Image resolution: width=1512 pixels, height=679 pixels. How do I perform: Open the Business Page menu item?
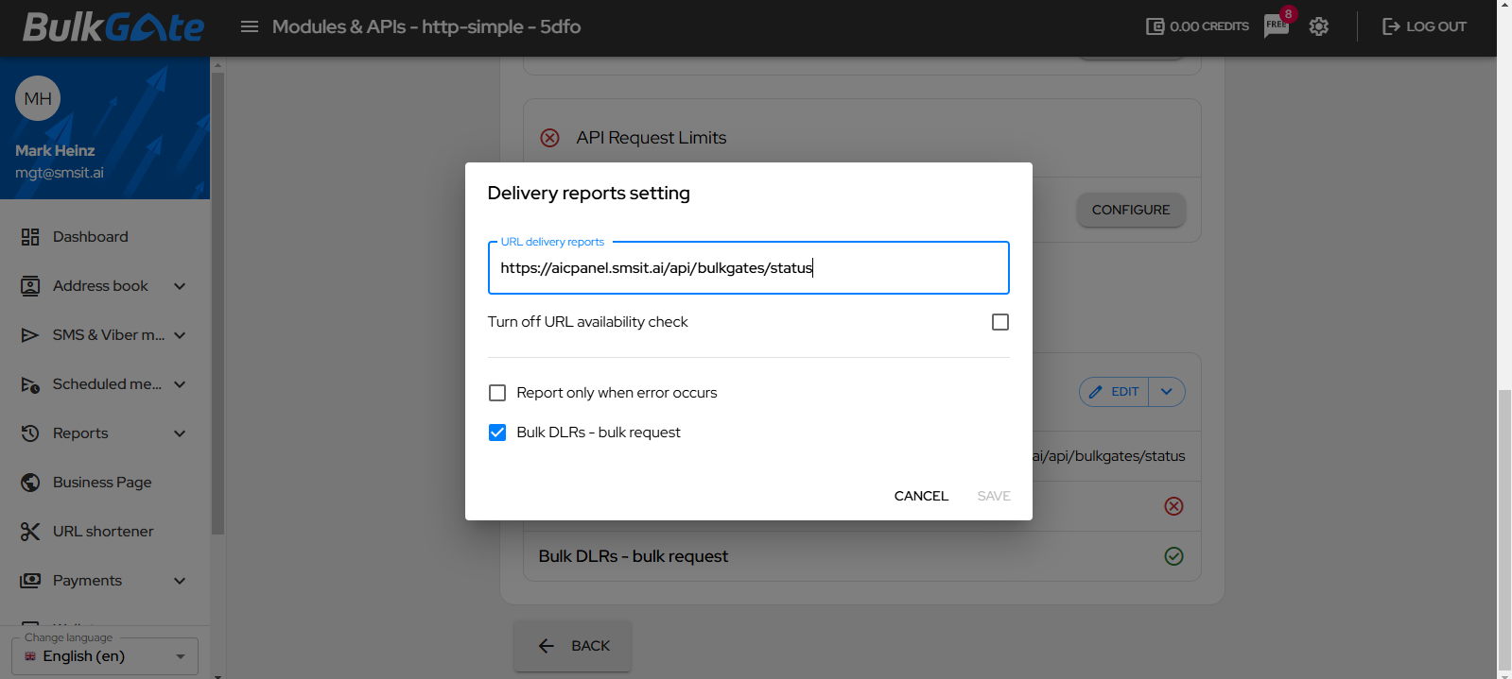[105, 483]
